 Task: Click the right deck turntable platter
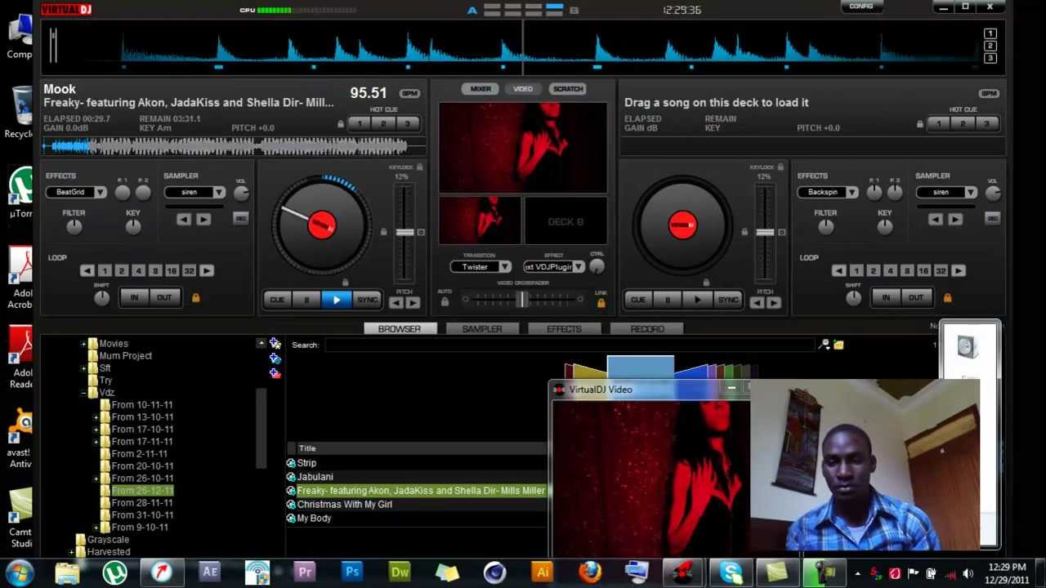point(682,225)
